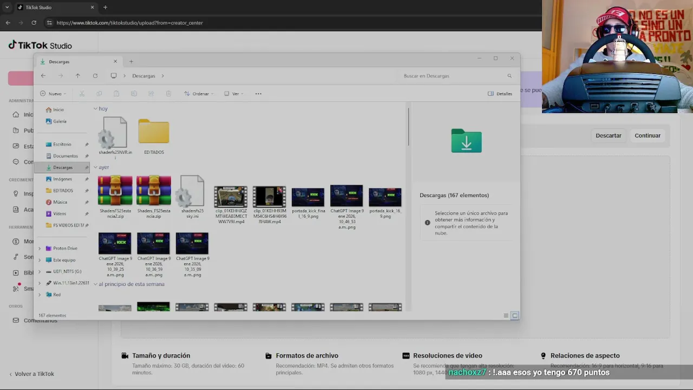
Task: Reload the TikTok Studio browser page
Action: point(34,23)
